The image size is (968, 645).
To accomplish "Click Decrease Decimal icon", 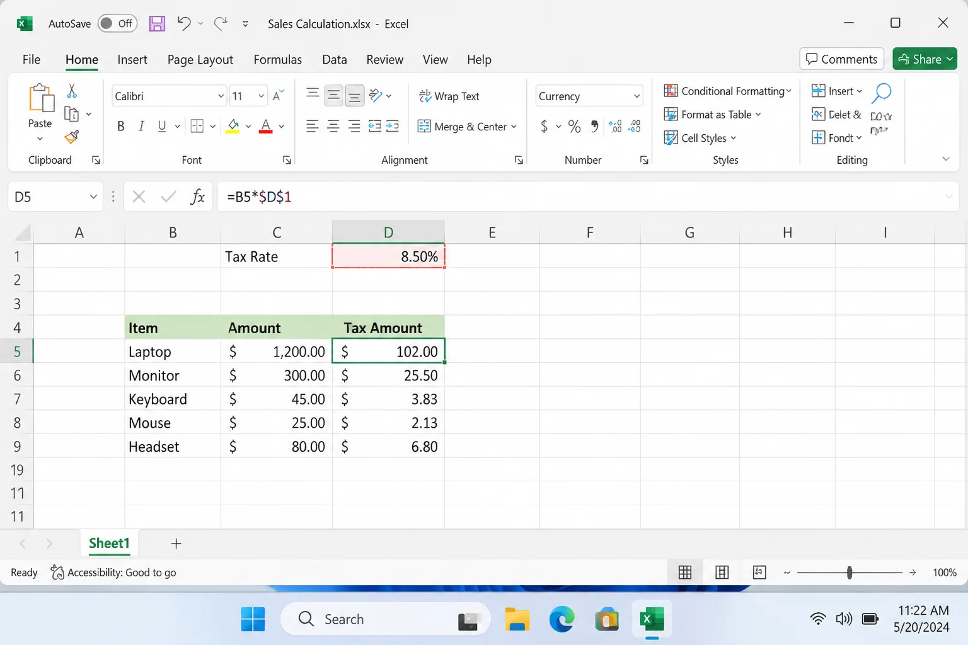I will coord(635,127).
